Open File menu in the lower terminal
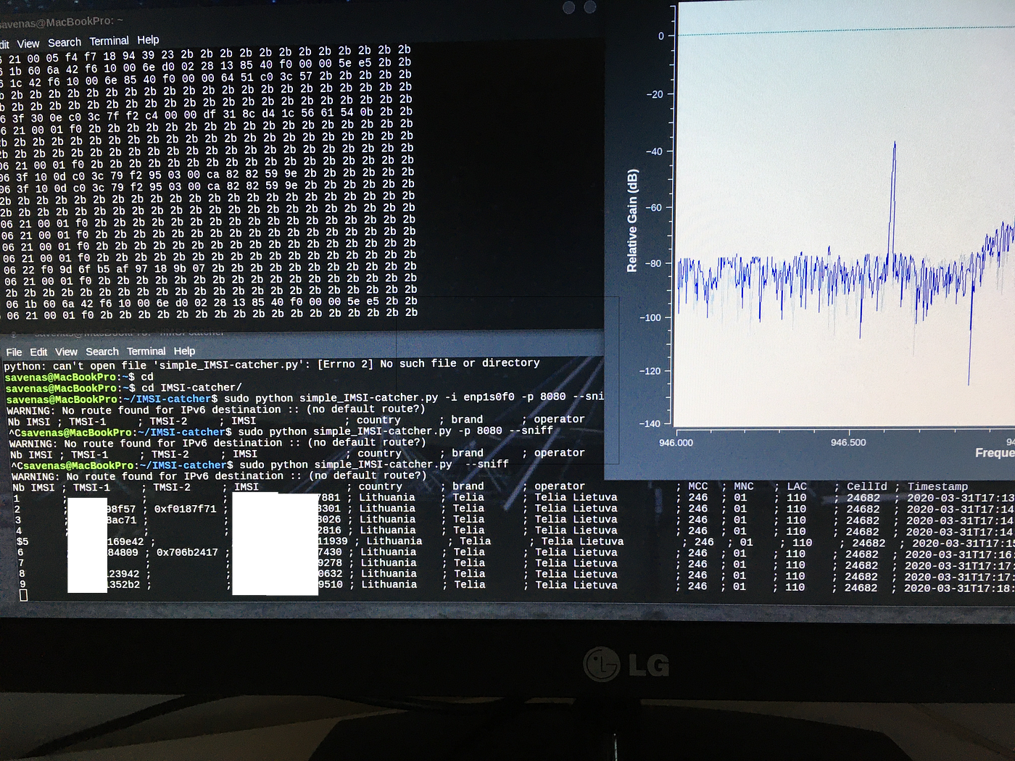Image resolution: width=1015 pixels, height=761 pixels. [14, 352]
